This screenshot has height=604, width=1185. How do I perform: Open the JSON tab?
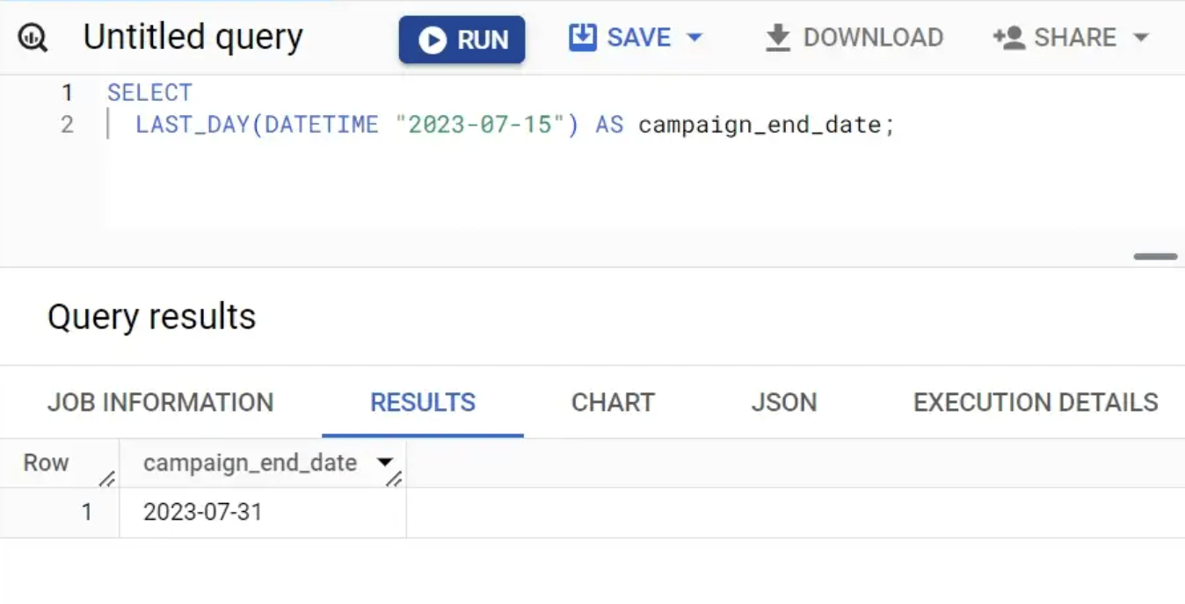(784, 402)
